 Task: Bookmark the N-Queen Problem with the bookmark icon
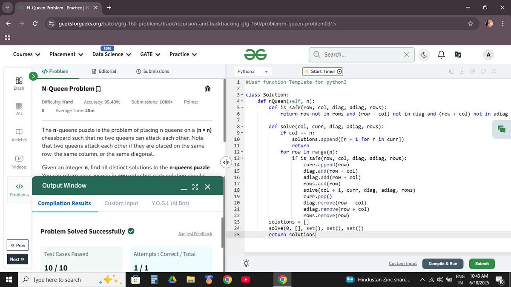(x=98, y=89)
